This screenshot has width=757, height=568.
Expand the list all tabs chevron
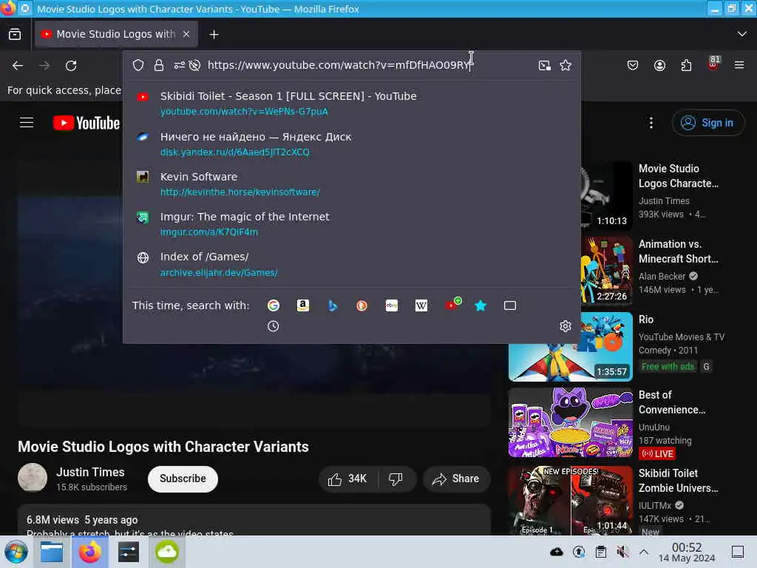point(742,34)
